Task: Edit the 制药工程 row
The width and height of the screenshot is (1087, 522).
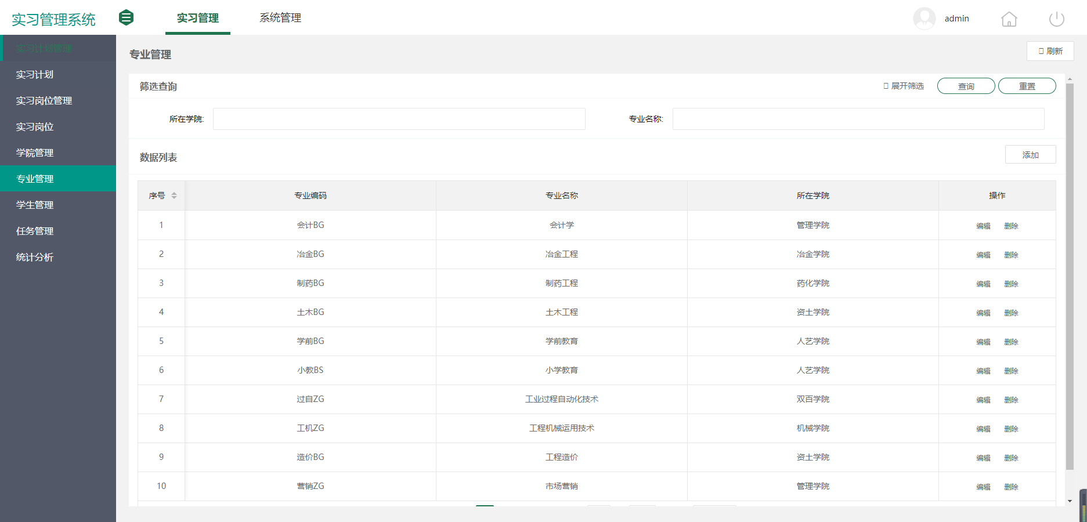Action: pyautogui.click(x=983, y=284)
